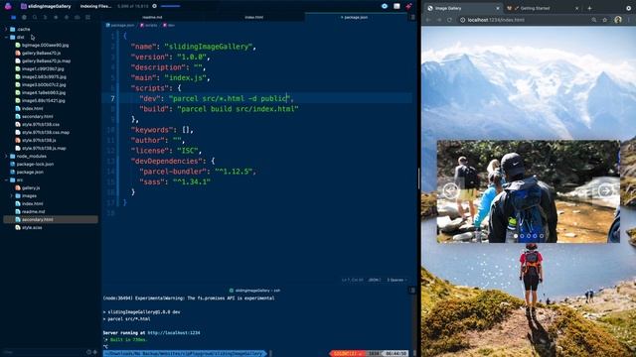The image size is (636, 357).
Task: Open the browser profile avatar
Action: [618, 20]
